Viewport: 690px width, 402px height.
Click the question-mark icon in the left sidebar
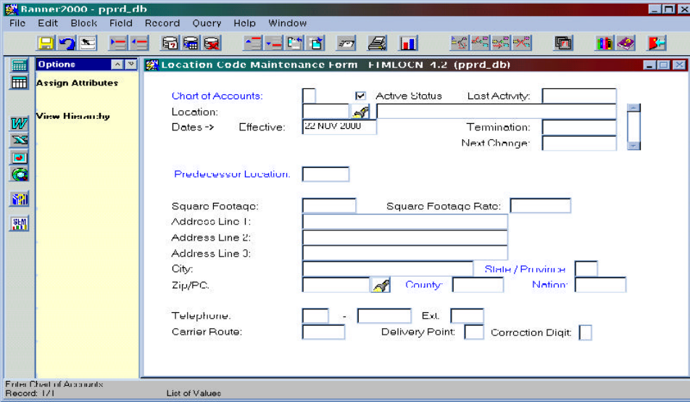(x=19, y=199)
